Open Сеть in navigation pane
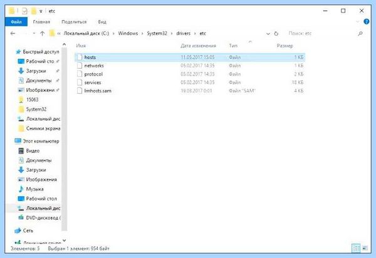Screen dimensions: 376x258 pos(28,231)
